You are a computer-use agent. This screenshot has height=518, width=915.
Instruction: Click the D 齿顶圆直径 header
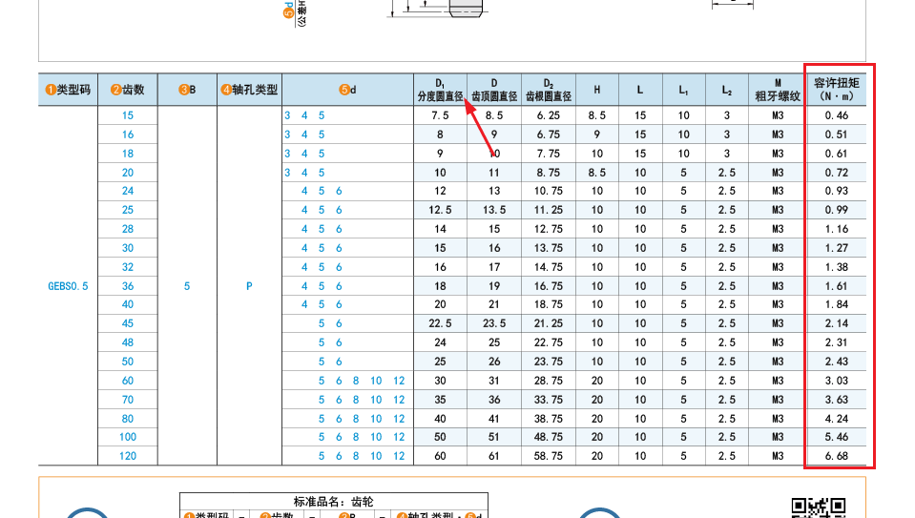(x=494, y=90)
